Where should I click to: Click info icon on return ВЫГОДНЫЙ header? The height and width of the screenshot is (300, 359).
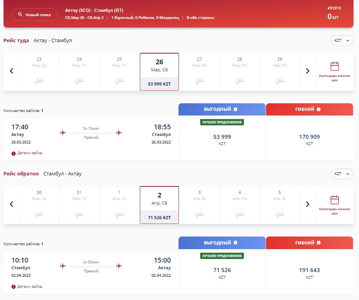pos(236,243)
